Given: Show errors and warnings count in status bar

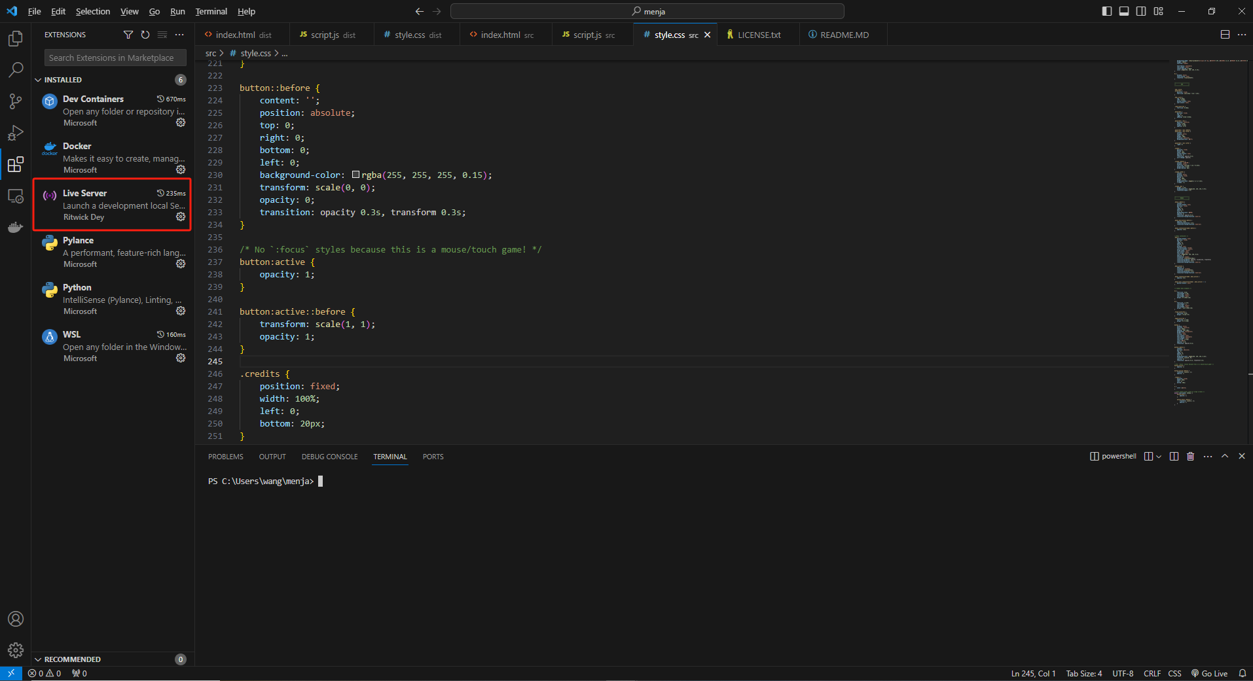Looking at the screenshot, I should [45, 673].
